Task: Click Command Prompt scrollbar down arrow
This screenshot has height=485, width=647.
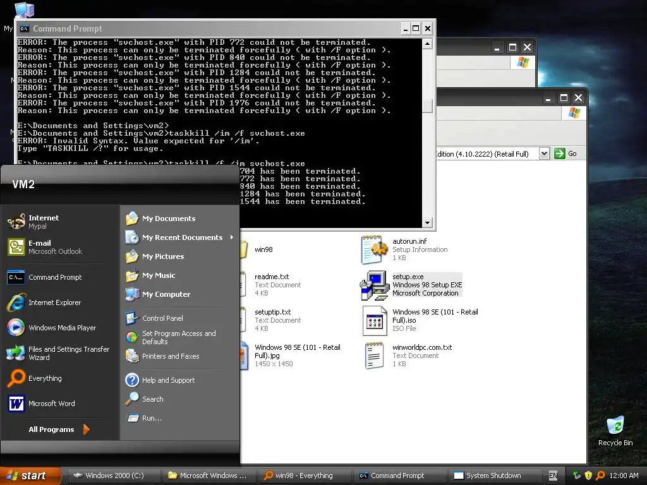Action: [x=428, y=223]
